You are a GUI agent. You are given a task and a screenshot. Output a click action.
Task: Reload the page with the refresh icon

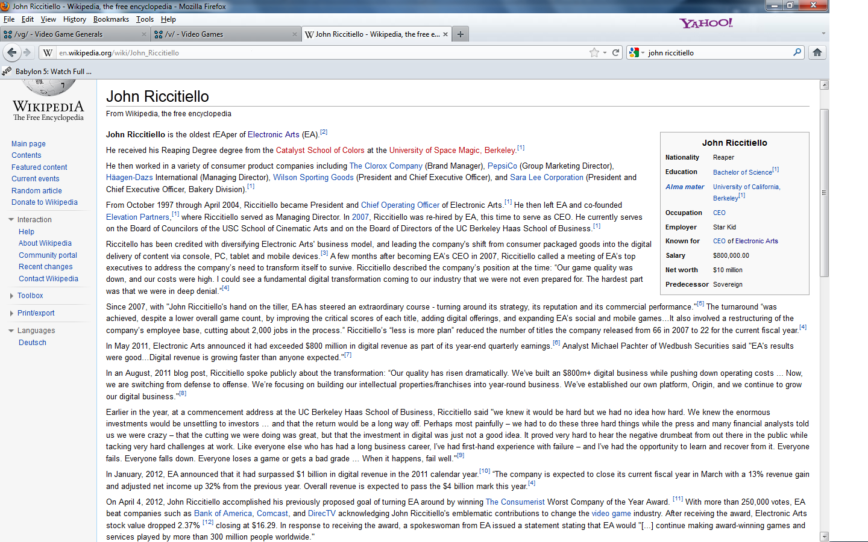coord(615,52)
